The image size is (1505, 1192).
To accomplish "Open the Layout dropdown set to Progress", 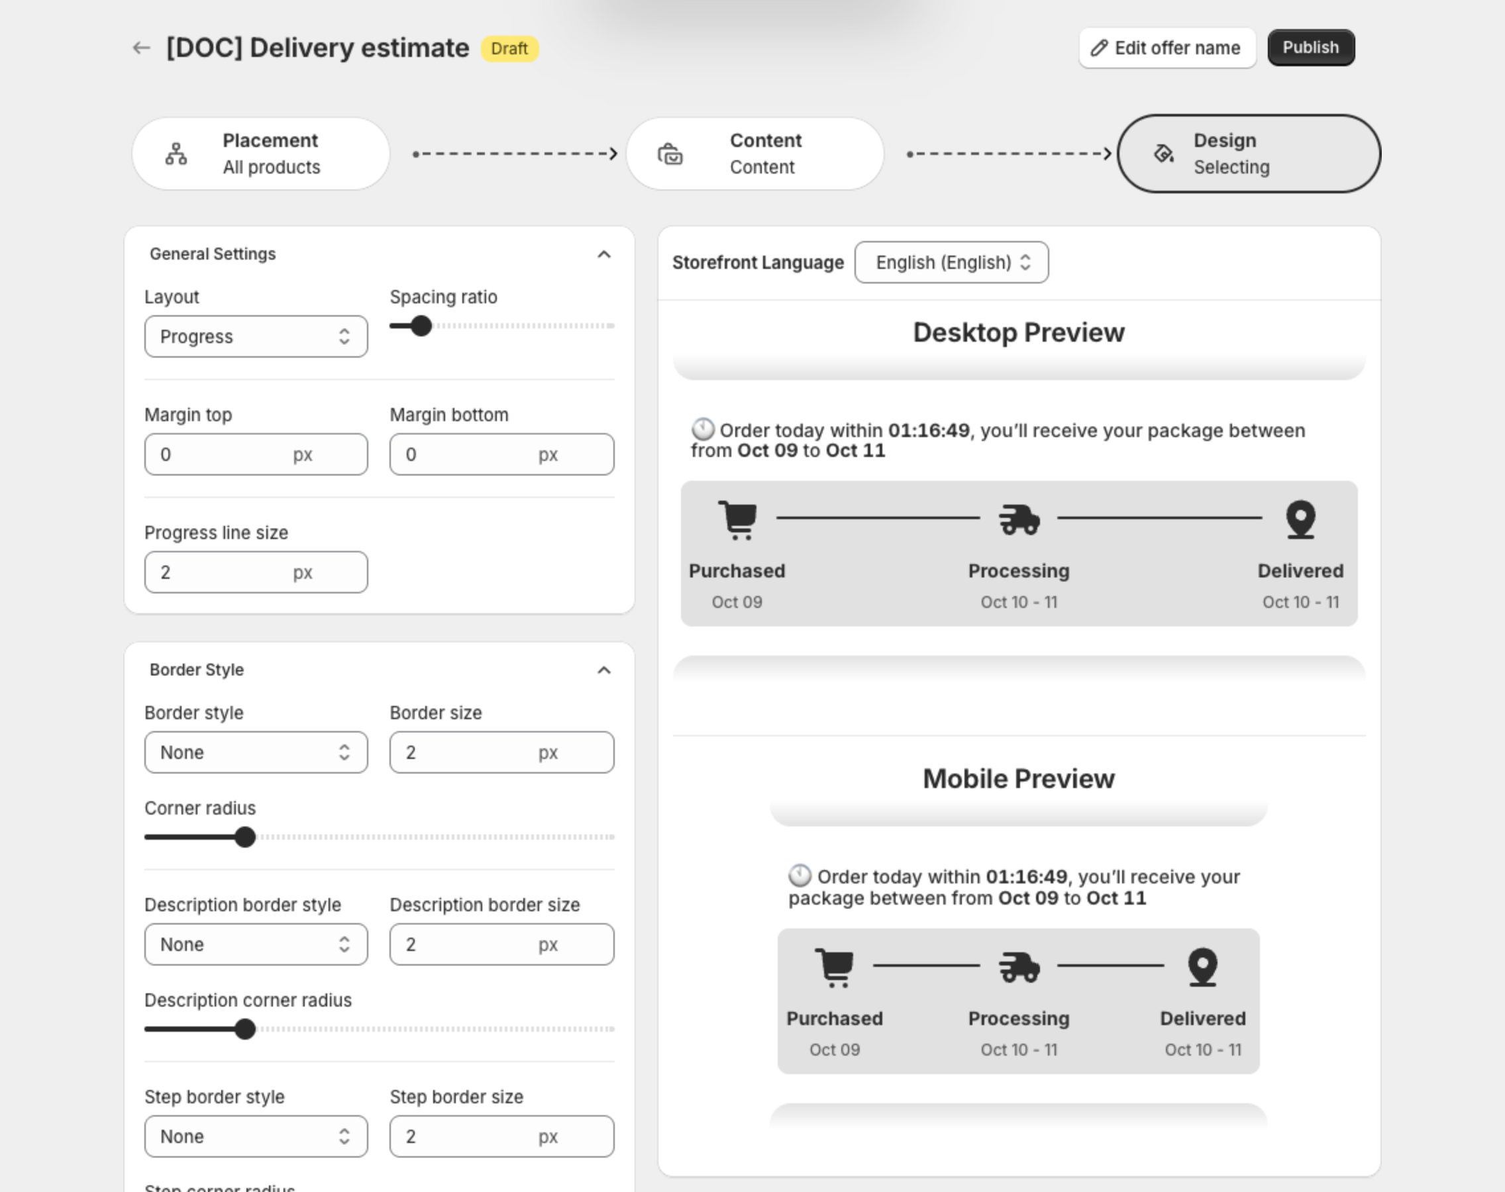I will pos(256,336).
